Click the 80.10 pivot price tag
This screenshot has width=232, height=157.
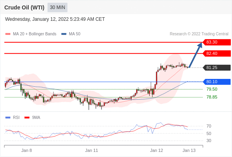[217, 82]
